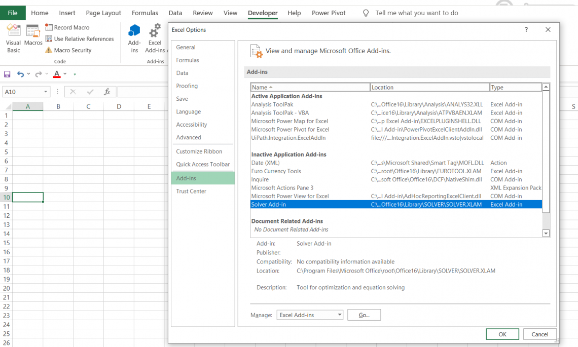The width and height of the screenshot is (578, 347).
Task: Open font color dropdown arrow
Action: click(x=65, y=74)
